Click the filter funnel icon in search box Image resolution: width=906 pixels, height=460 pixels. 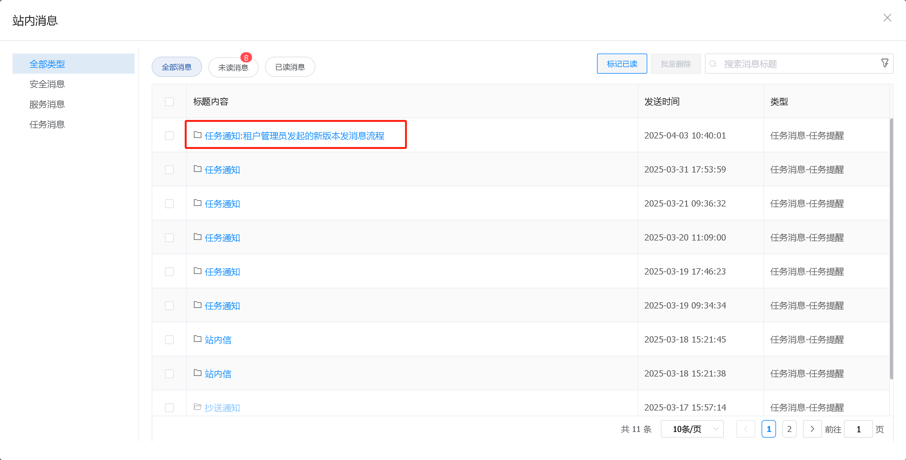885,63
